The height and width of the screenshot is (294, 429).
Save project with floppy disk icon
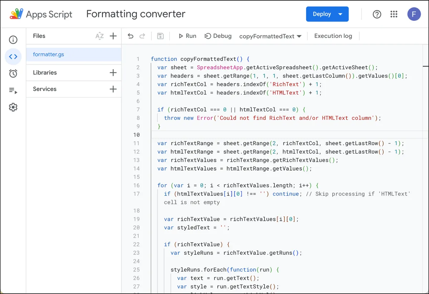tap(161, 36)
